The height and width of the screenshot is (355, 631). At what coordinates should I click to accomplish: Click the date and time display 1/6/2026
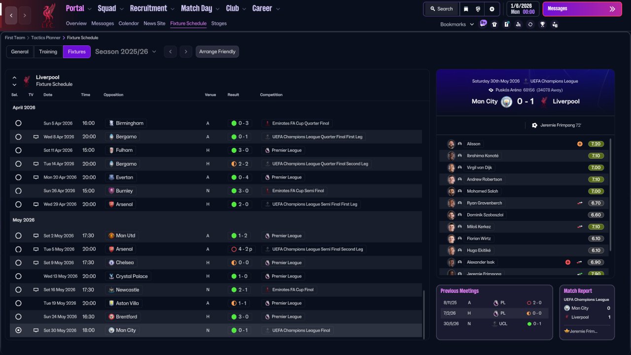click(523, 9)
